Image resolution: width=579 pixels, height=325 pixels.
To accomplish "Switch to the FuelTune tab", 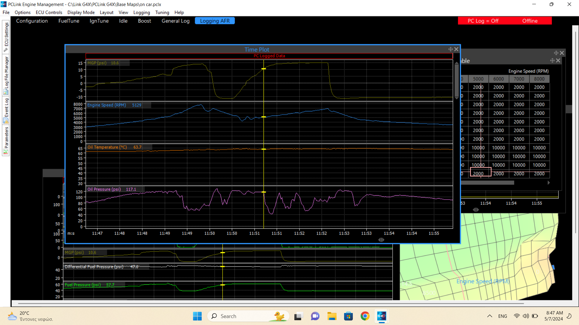I will (x=69, y=21).
